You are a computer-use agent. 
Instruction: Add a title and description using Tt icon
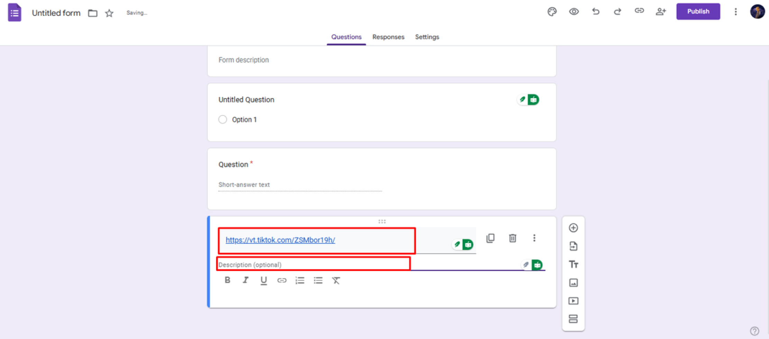coord(573,264)
